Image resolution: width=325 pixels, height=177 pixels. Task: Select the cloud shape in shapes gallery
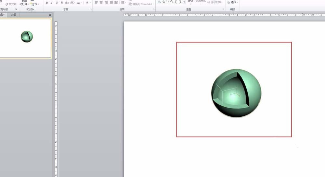pos(159,2)
